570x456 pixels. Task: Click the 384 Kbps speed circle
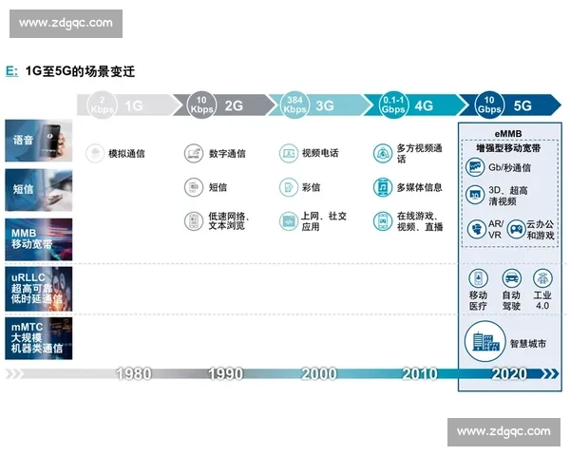pyautogui.click(x=294, y=104)
